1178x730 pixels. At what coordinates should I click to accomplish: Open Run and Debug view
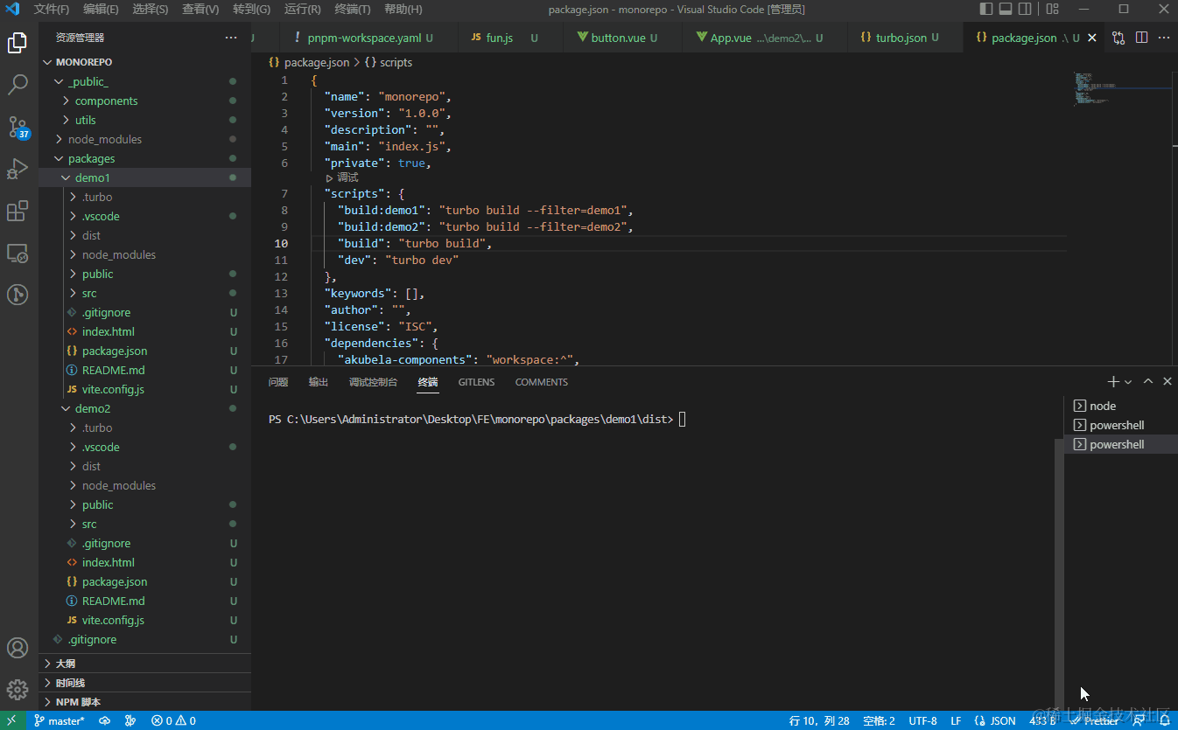pos(18,169)
